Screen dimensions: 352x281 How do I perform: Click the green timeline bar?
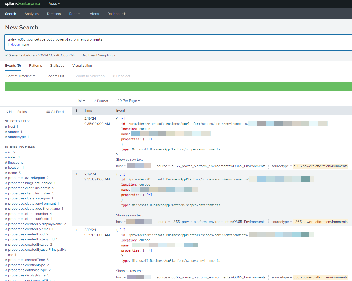point(179,86)
